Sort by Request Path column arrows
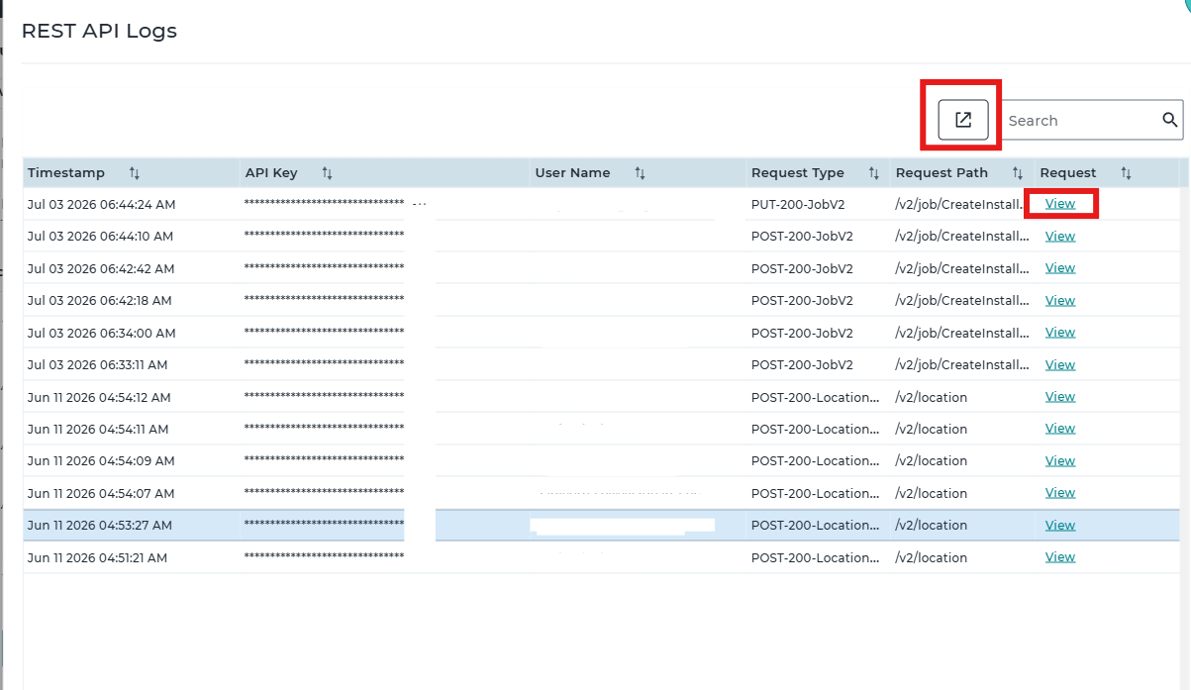1191x690 pixels. click(1017, 173)
